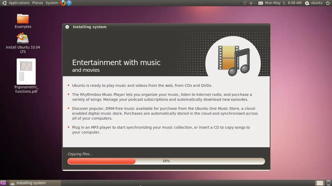This screenshot has width=332, height=186.
Task: Click the 'and movies' subtitle
Action: point(86,70)
